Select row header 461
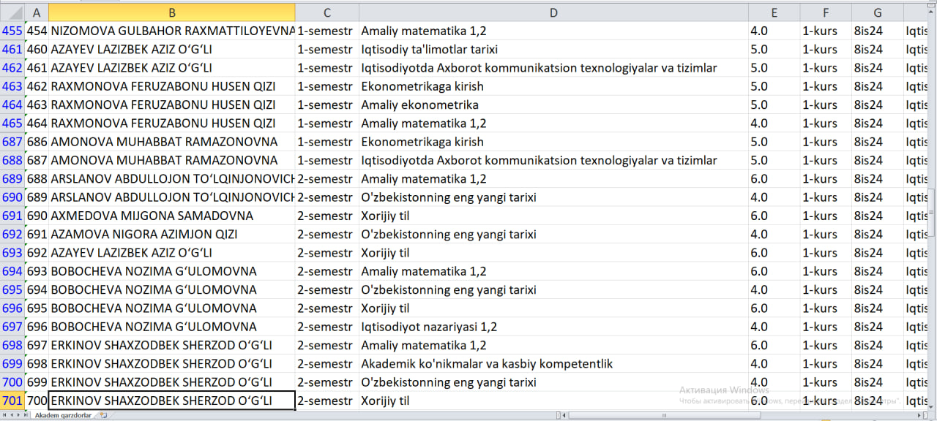 (x=12, y=50)
